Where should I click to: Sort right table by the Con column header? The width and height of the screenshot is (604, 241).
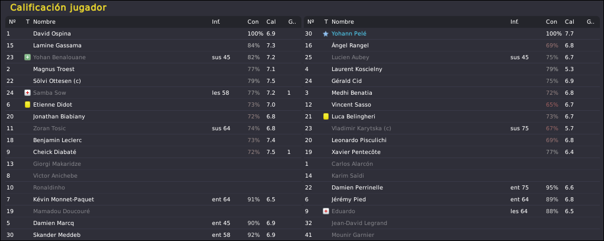tap(551, 22)
